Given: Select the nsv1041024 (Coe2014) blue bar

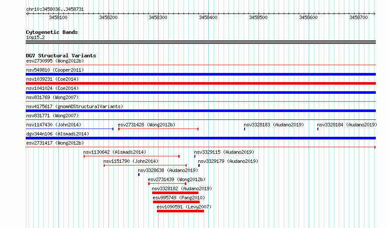Looking at the screenshot, I should pyautogui.click(x=201, y=93).
